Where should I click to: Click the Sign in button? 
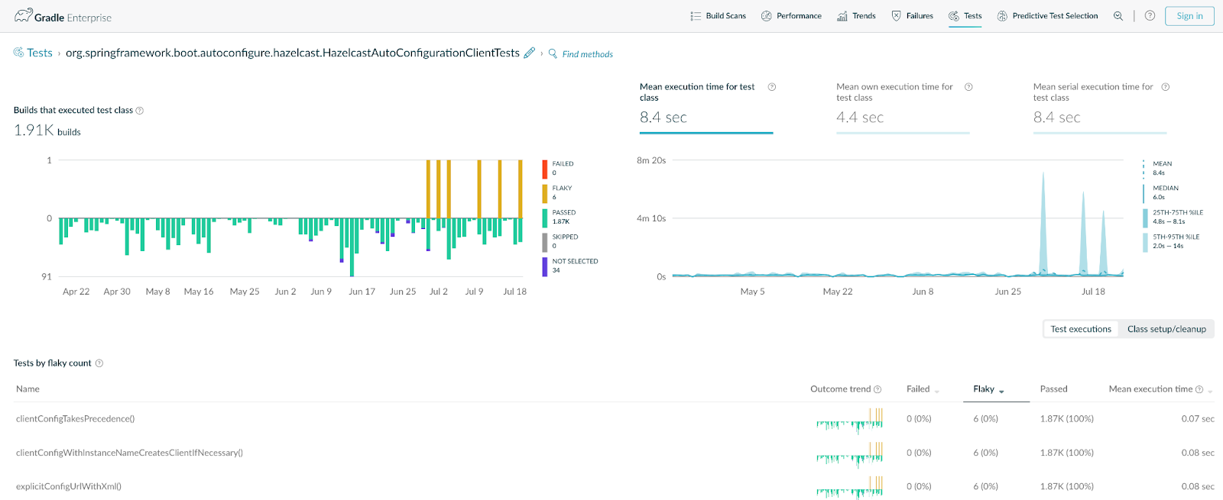pyautogui.click(x=1189, y=16)
